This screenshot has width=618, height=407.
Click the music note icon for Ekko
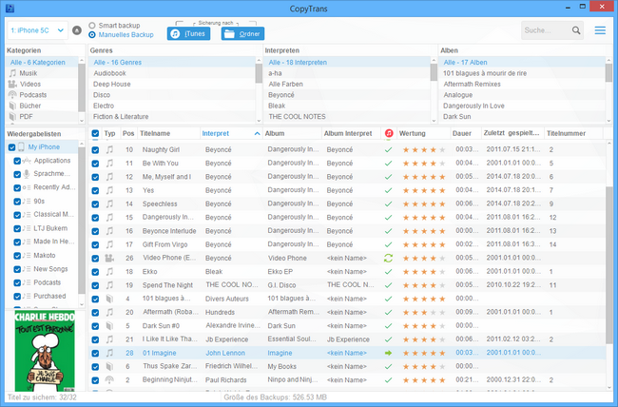pyautogui.click(x=109, y=271)
